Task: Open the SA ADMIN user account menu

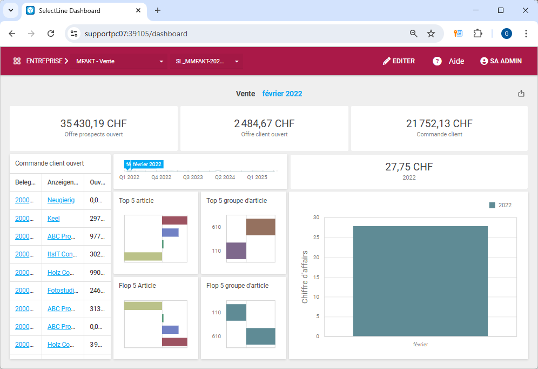Action: pos(501,61)
